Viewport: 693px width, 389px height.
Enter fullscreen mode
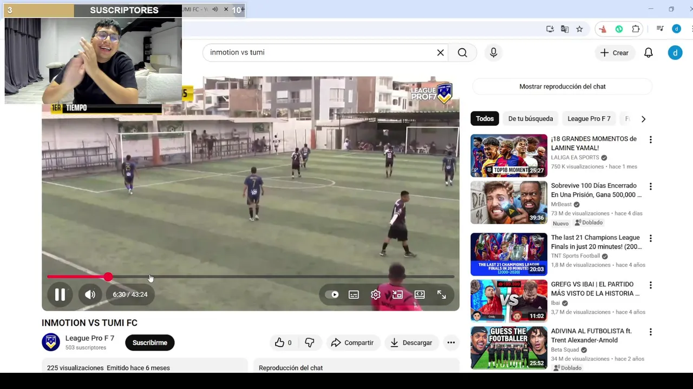[442, 294]
